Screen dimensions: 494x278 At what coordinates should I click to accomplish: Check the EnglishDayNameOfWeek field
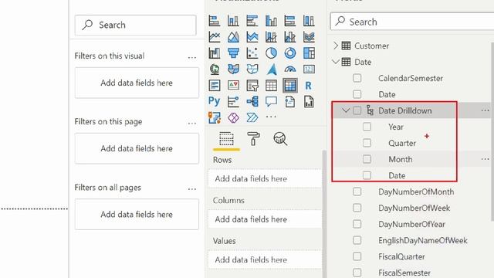[357, 240]
